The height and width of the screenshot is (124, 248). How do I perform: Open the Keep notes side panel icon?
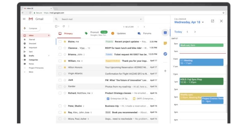point(165,43)
